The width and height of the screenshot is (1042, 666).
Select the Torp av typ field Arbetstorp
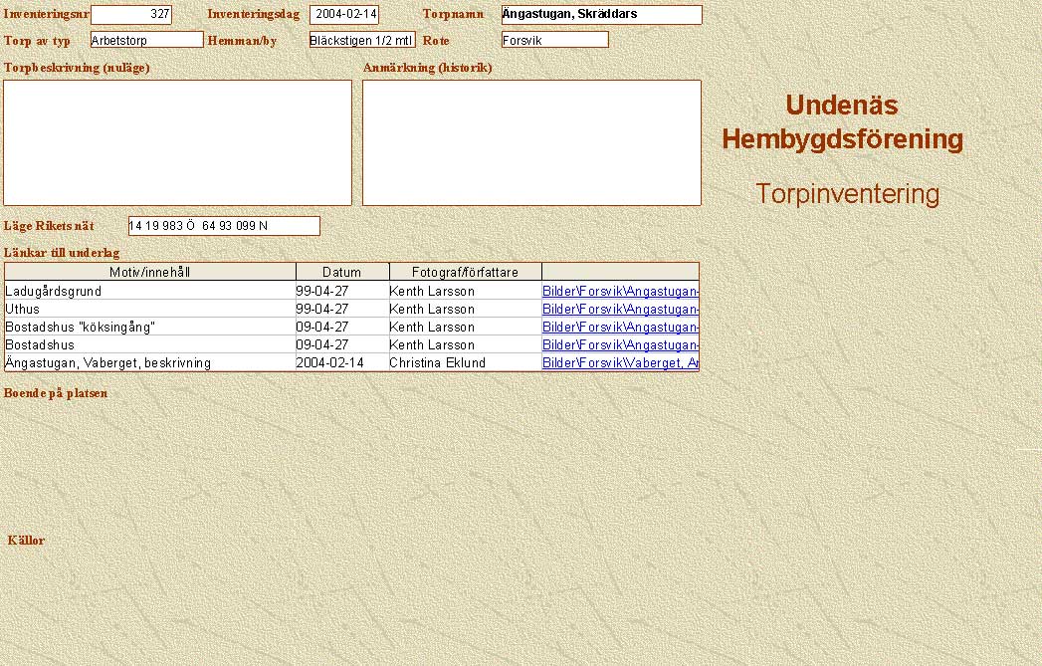click(146, 40)
